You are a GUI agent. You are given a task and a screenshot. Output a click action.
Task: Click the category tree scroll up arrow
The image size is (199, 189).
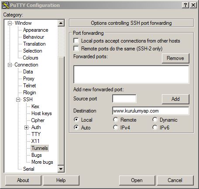tap(61, 23)
